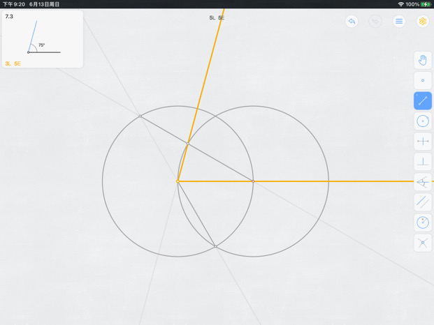Select the Compass tool
Image resolution: width=434 pixels, height=325 pixels.
[423, 222]
